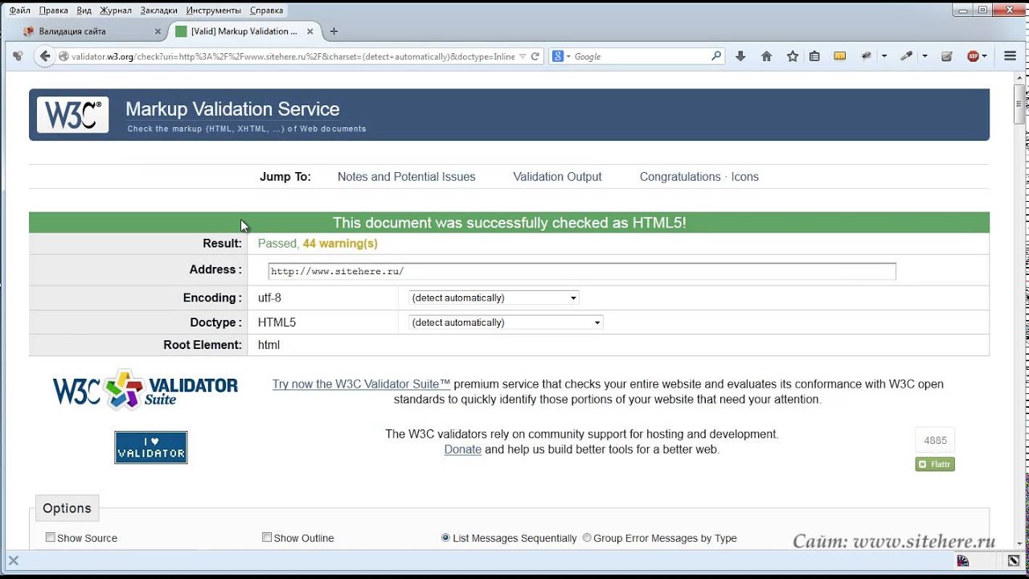Viewport: 1029px width, 579px height.
Task: Click the Address field with sitehere.ru
Action: click(x=581, y=271)
